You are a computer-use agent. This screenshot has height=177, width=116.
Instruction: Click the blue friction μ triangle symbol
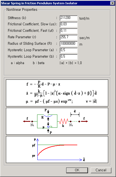(48, 127)
